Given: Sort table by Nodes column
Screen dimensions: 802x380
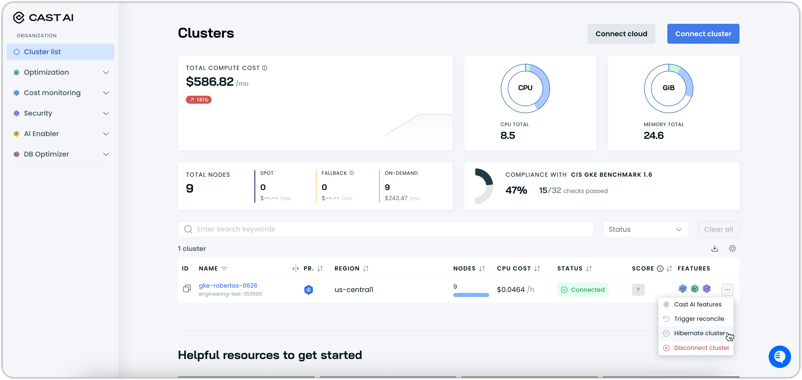Looking at the screenshot, I should pyautogui.click(x=482, y=269).
